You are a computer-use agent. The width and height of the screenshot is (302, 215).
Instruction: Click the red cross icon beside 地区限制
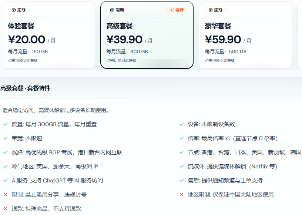[181, 195]
